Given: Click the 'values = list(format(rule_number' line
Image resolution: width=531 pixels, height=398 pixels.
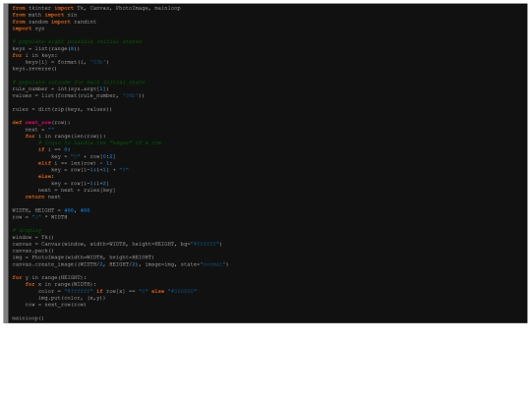Looking at the screenshot, I should 79,95.
